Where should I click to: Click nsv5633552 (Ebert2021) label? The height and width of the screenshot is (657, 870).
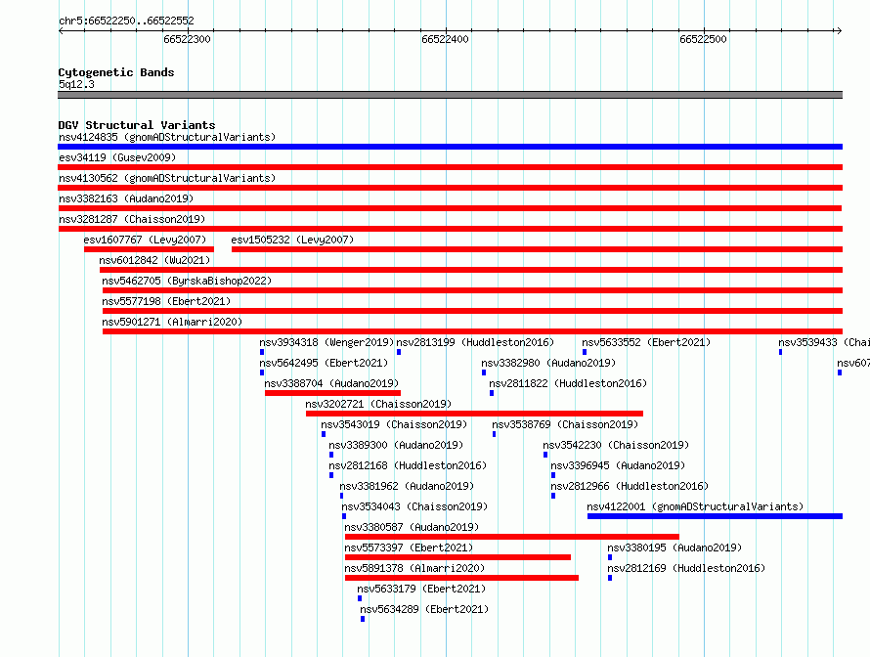tap(646, 342)
